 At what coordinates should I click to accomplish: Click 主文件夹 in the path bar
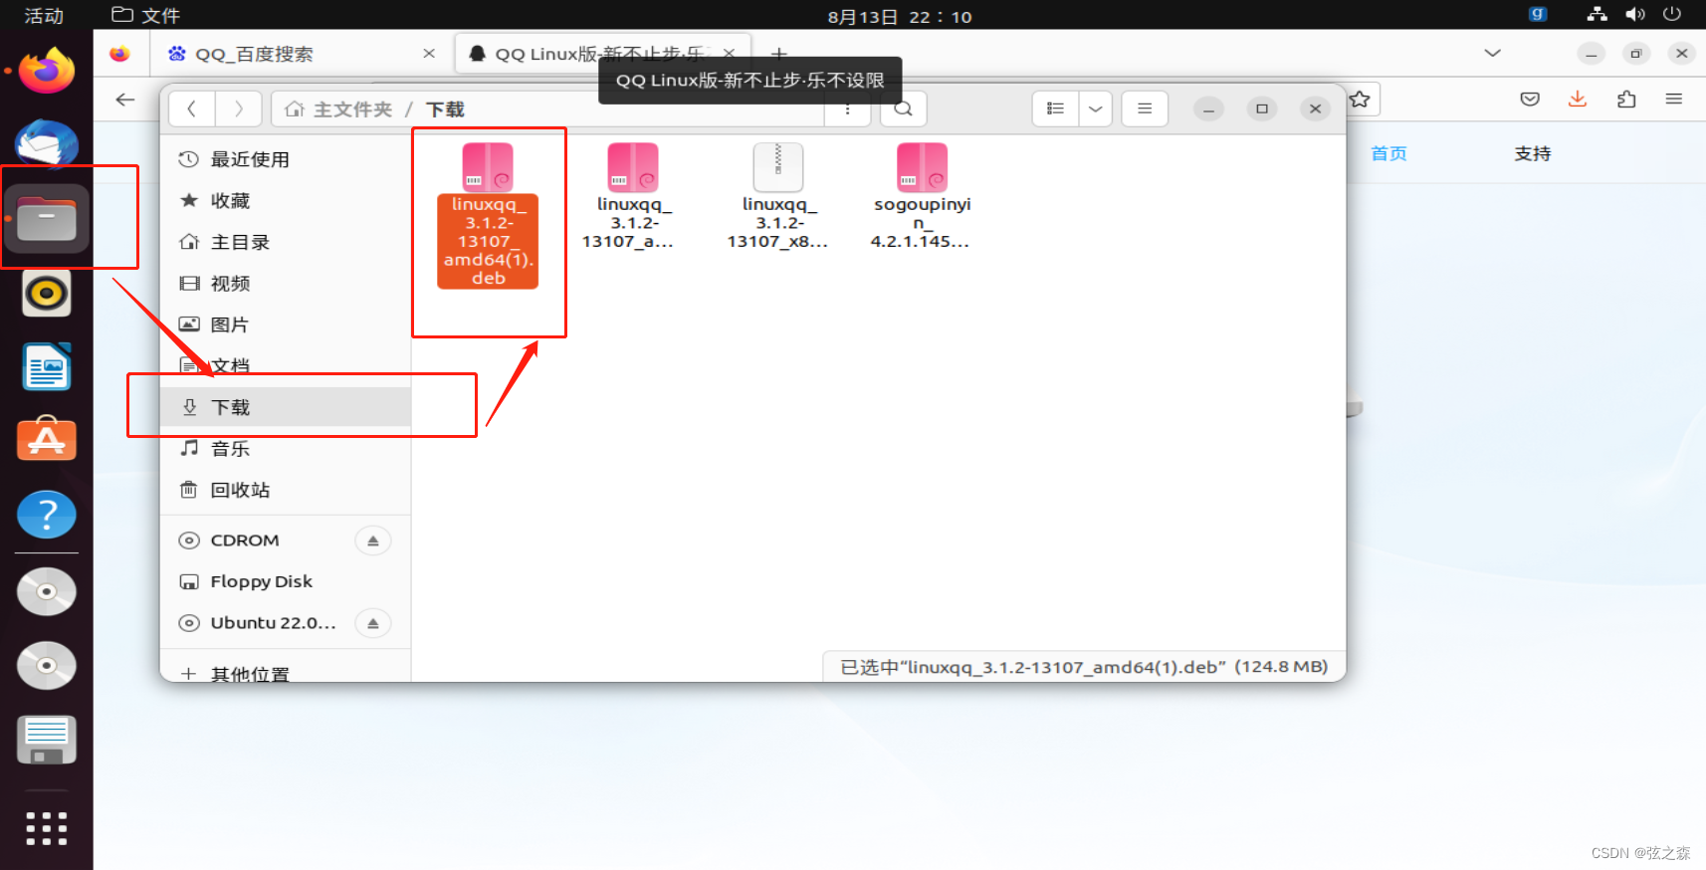point(338,109)
